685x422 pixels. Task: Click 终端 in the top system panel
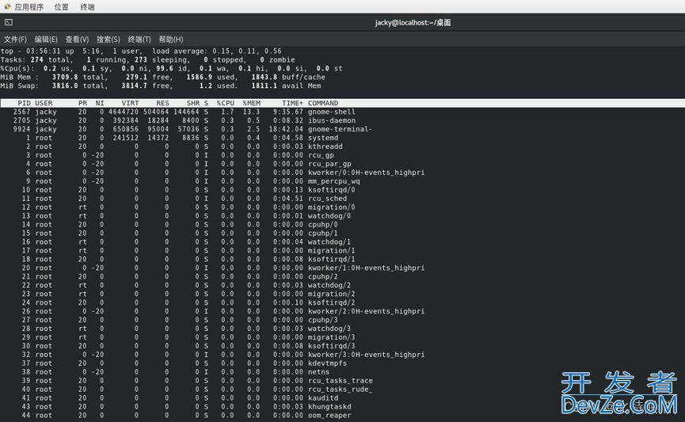[87, 7]
